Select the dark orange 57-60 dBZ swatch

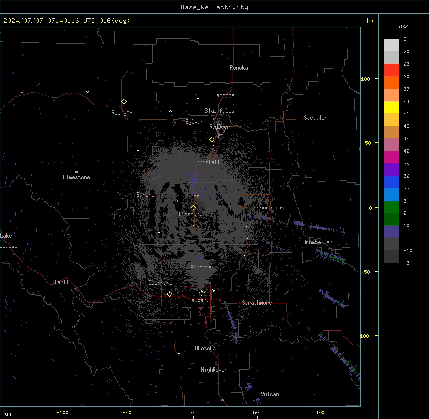pos(391,82)
